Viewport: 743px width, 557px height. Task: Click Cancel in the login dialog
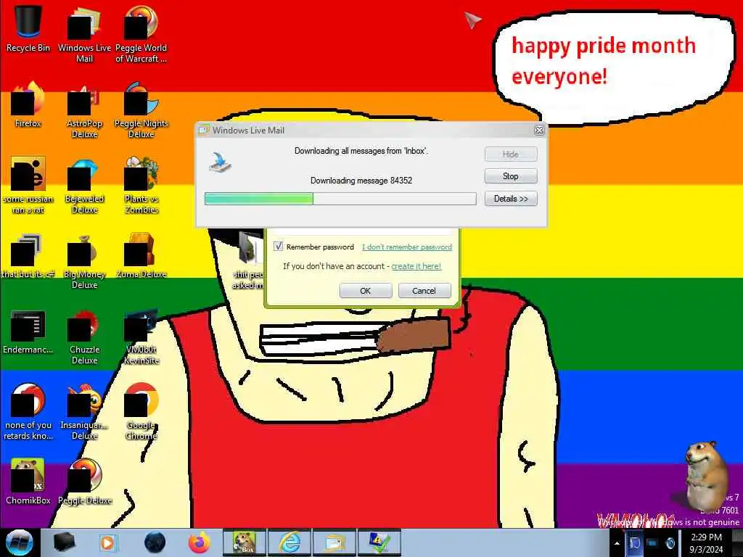click(x=424, y=291)
